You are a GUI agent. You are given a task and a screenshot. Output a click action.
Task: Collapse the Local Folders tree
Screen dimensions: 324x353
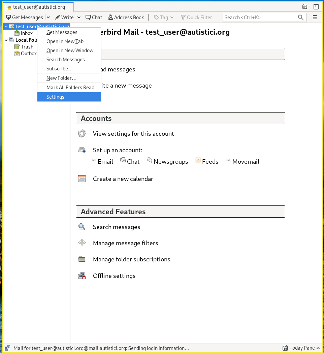6,40
